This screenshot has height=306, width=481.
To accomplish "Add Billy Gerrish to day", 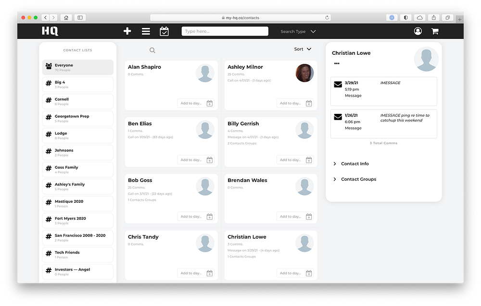I will (x=295, y=159).
